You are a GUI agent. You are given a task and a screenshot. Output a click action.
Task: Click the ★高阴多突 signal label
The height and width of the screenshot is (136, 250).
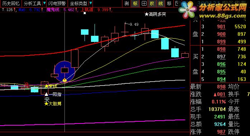[x=155, y=14]
